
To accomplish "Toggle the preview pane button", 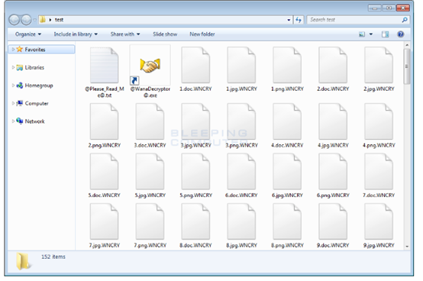I will (x=386, y=34).
